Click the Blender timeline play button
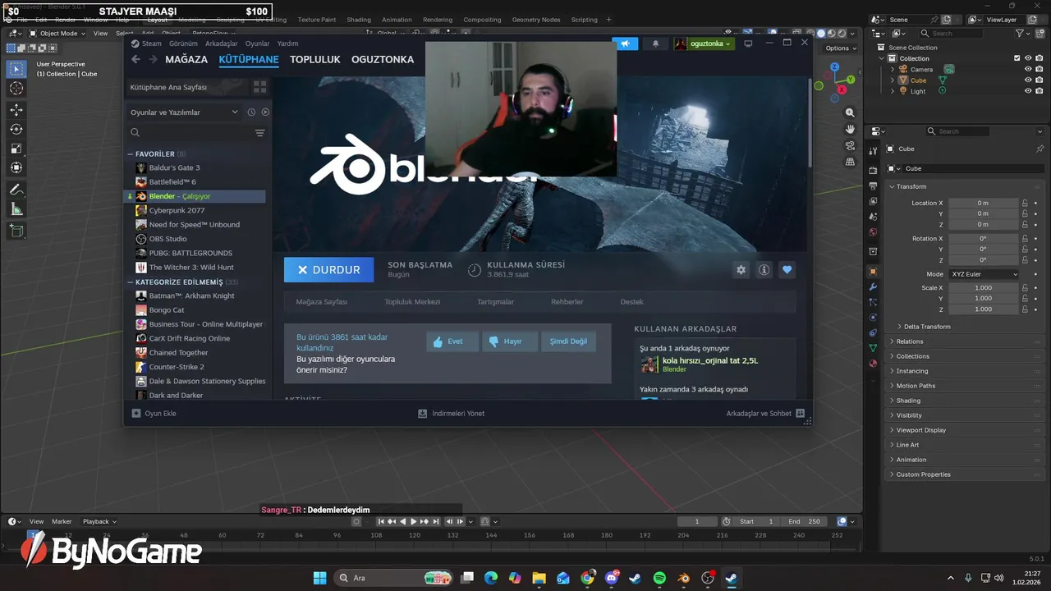Screen dimensions: 1051x591 pos(413,521)
